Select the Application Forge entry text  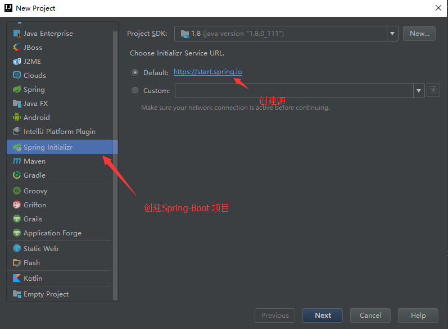coord(53,233)
